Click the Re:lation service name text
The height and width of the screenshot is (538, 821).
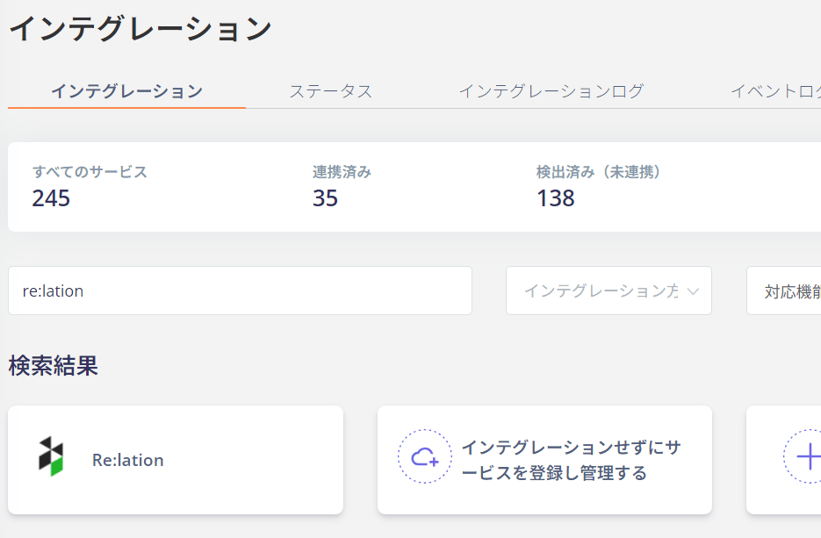[x=127, y=460]
